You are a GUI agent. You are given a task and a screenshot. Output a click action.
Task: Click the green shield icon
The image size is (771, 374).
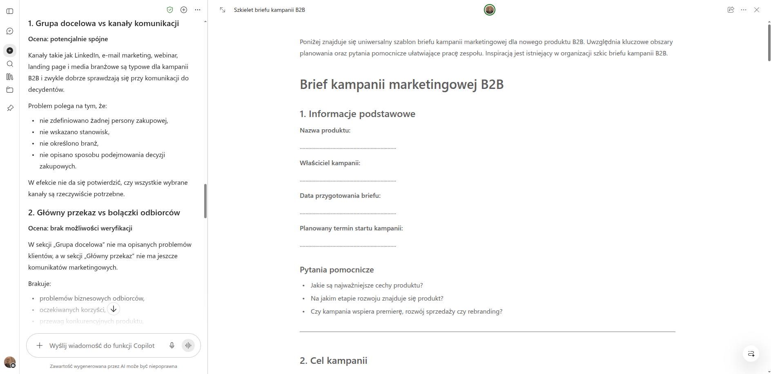click(x=170, y=10)
